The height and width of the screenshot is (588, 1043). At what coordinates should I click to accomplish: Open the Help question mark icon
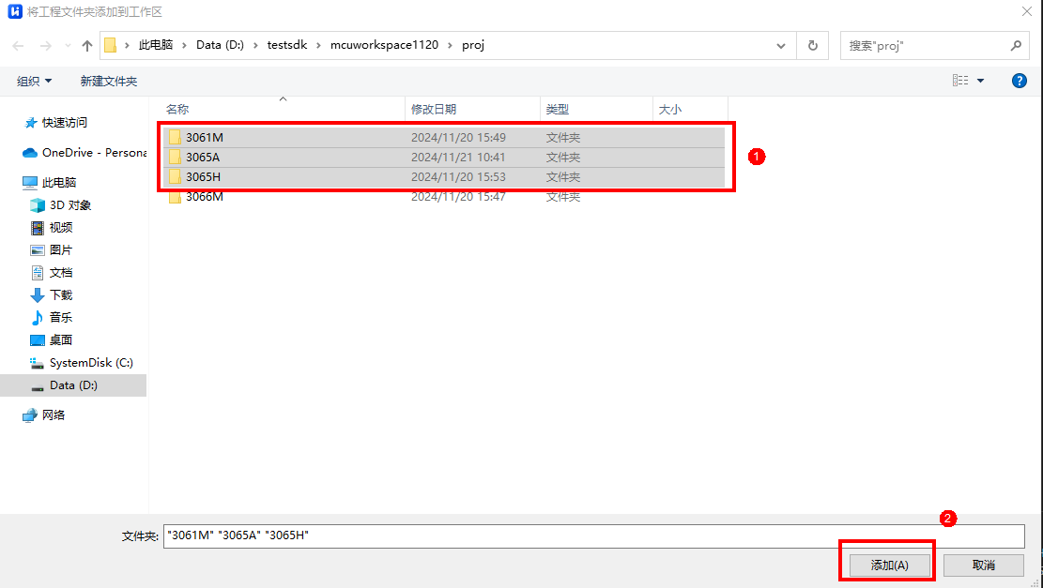1019,82
